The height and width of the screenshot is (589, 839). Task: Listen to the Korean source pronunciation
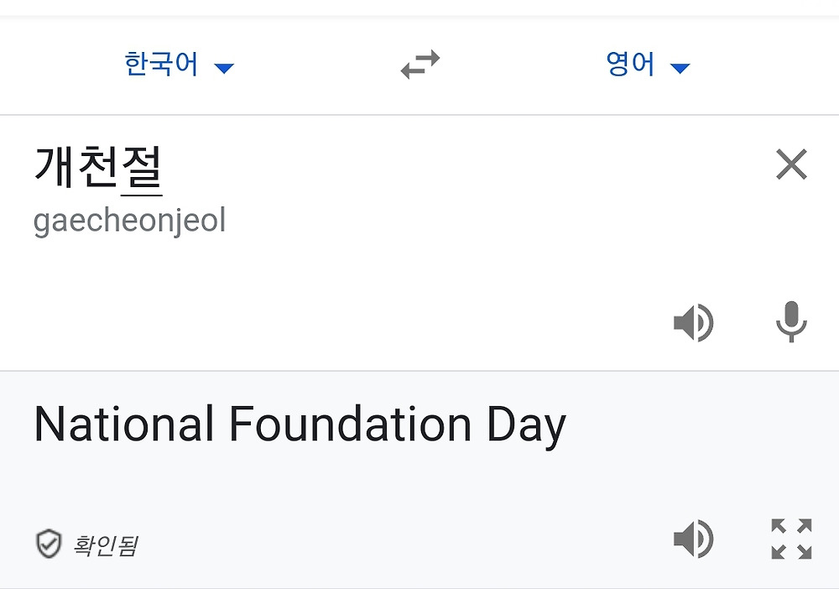point(693,323)
